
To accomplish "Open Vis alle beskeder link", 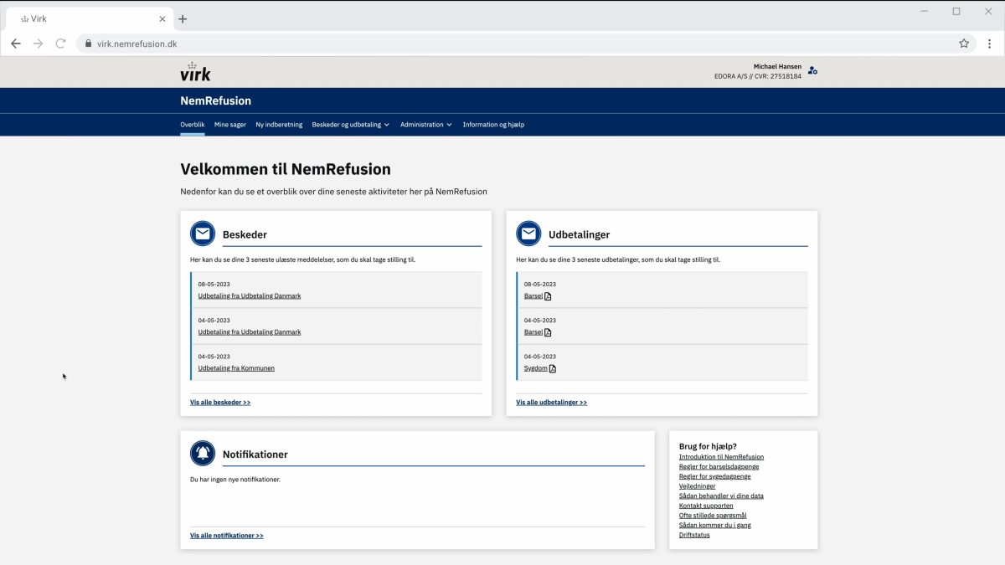I will click(220, 403).
